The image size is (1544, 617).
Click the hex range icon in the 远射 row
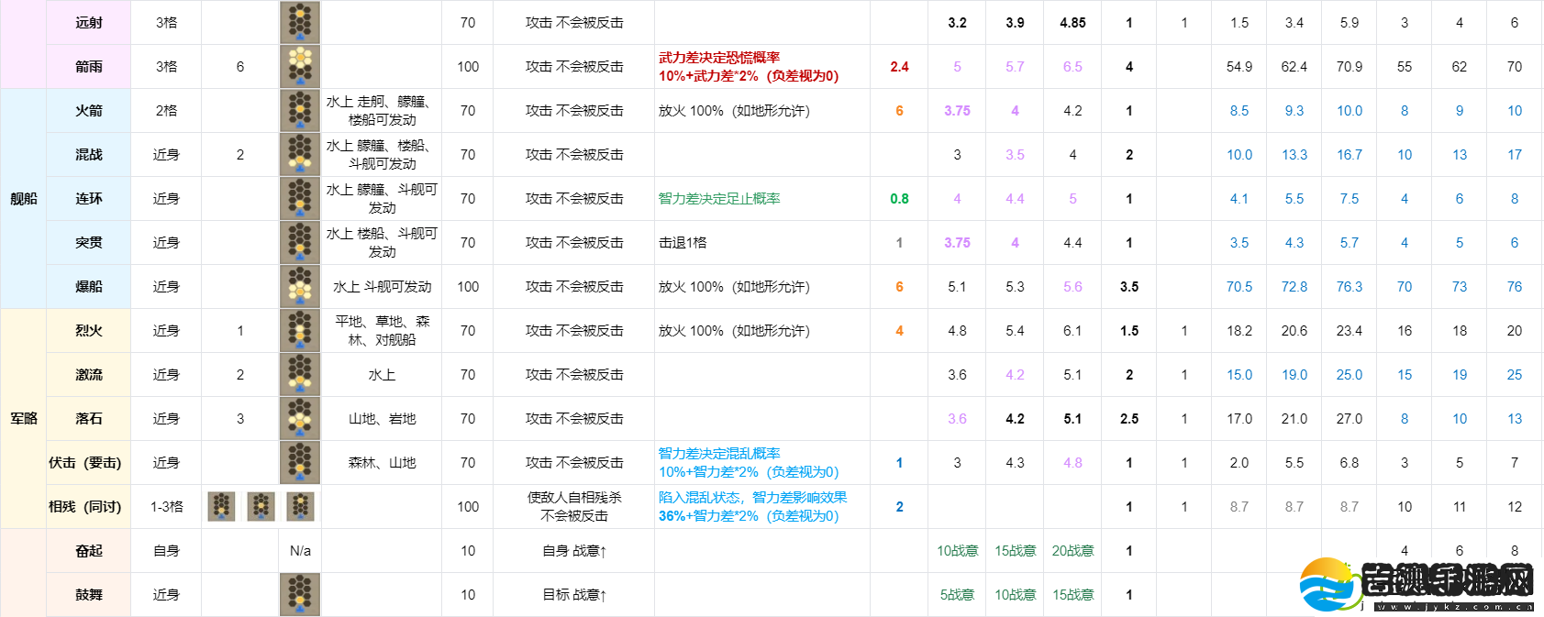300,23
